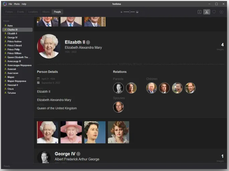Switch to the Locations tab

pyautogui.click(x=33, y=12)
